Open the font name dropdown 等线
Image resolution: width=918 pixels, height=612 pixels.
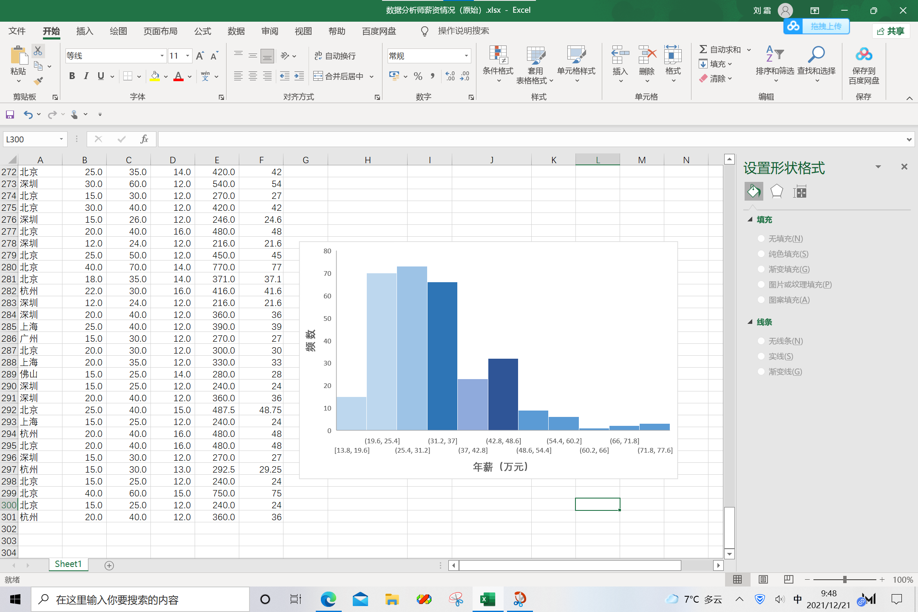tap(162, 56)
